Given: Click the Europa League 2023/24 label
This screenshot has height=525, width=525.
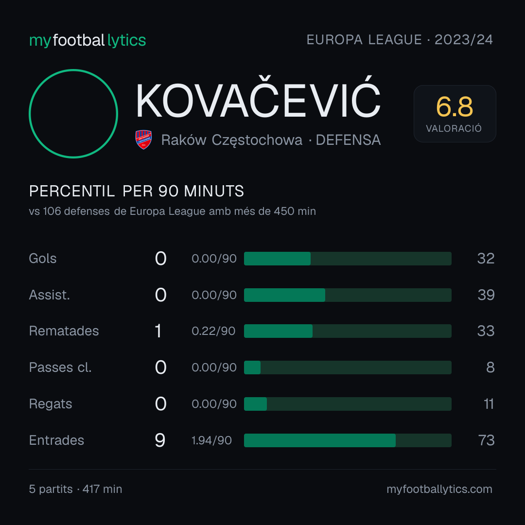Looking at the screenshot, I should (400, 40).
